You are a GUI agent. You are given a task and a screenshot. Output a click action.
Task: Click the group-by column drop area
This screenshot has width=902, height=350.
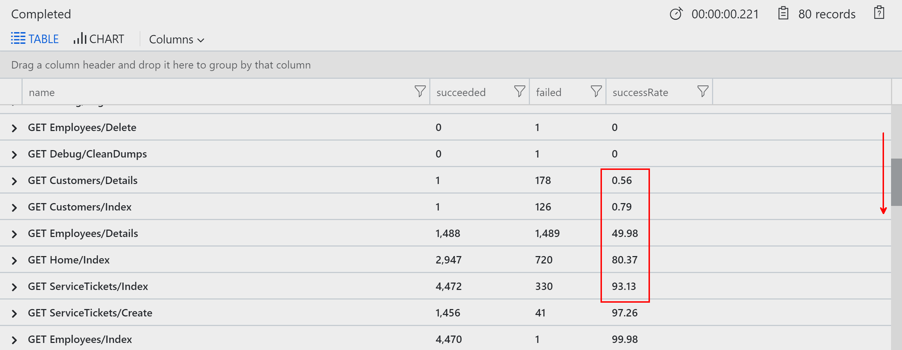[x=161, y=65]
